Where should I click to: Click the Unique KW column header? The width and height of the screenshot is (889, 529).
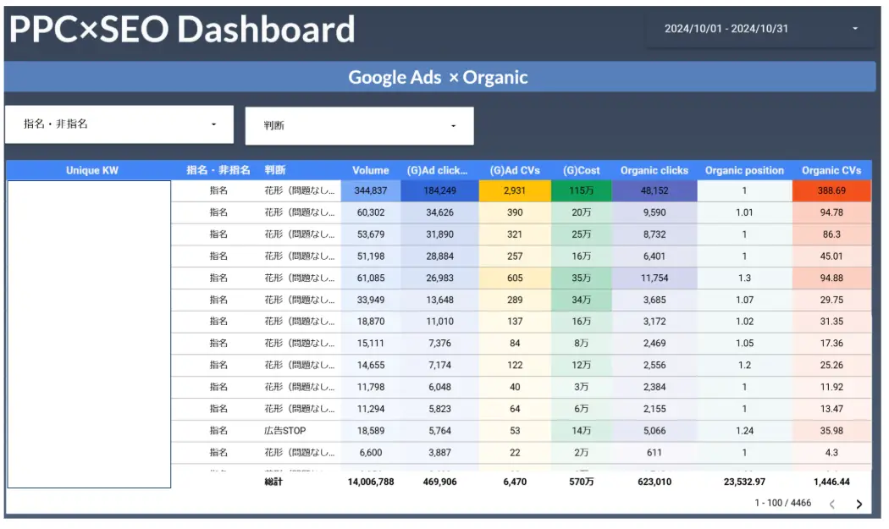tap(91, 170)
